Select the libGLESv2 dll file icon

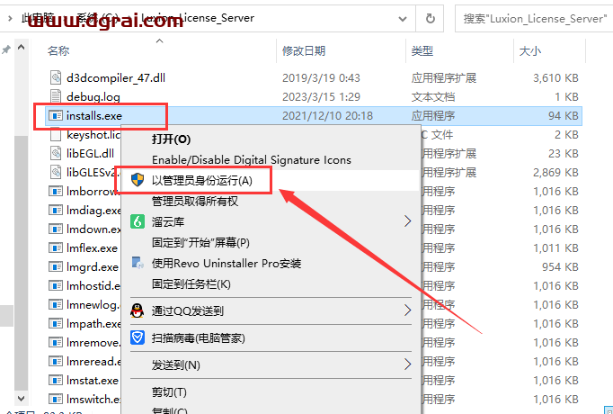[x=56, y=172]
